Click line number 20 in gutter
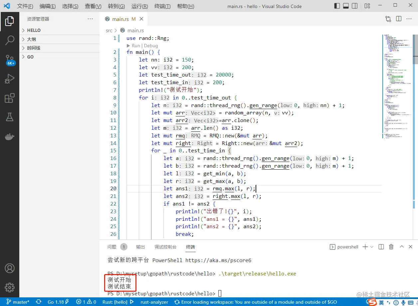This screenshot has height=306, width=418. pos(113,189)
